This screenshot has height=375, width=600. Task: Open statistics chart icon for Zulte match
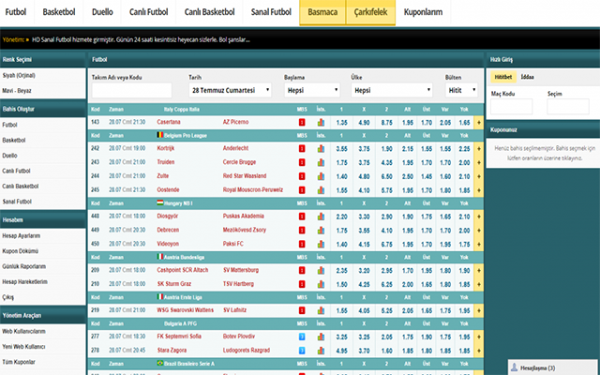coord(320,175)
